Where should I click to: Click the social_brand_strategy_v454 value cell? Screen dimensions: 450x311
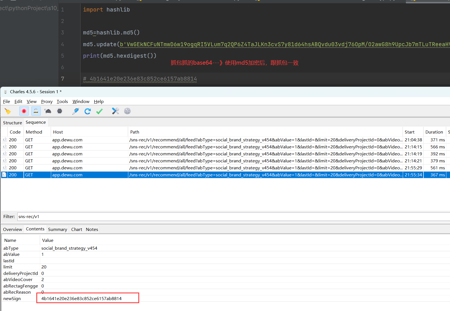pos(69,248)
